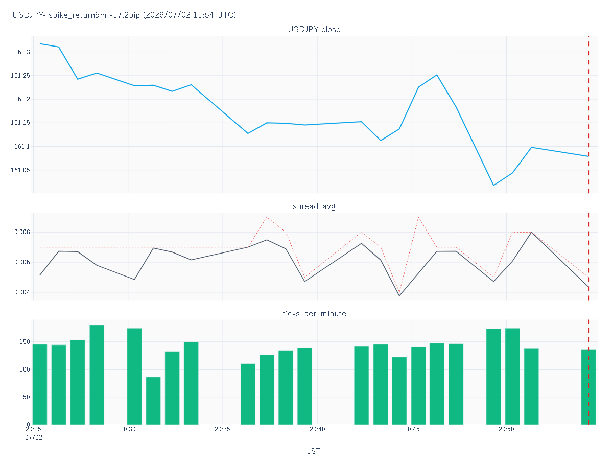Click the tallest green bar near 20:28
The height and width of the screenshot is (460, 613).
coord(97,375)
